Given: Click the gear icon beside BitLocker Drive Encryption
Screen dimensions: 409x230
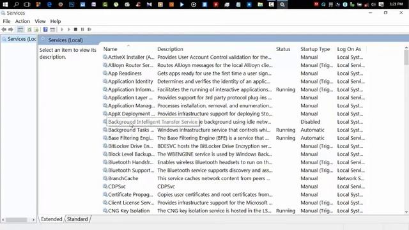Looking at the screenshot, I should click(105, 146).
